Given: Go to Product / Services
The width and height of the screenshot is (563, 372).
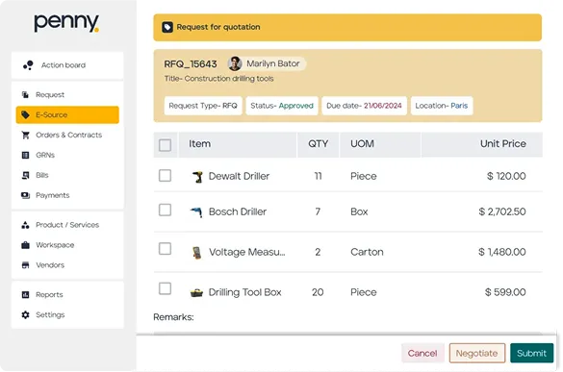Looking at the screenshot, I should pyautogui.click(x=67, y=225).
